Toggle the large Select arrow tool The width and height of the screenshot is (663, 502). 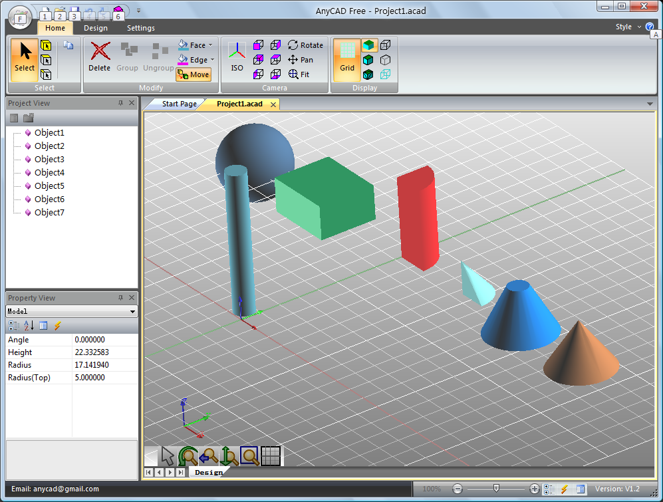pyautogui.click(x=25, y=60)
